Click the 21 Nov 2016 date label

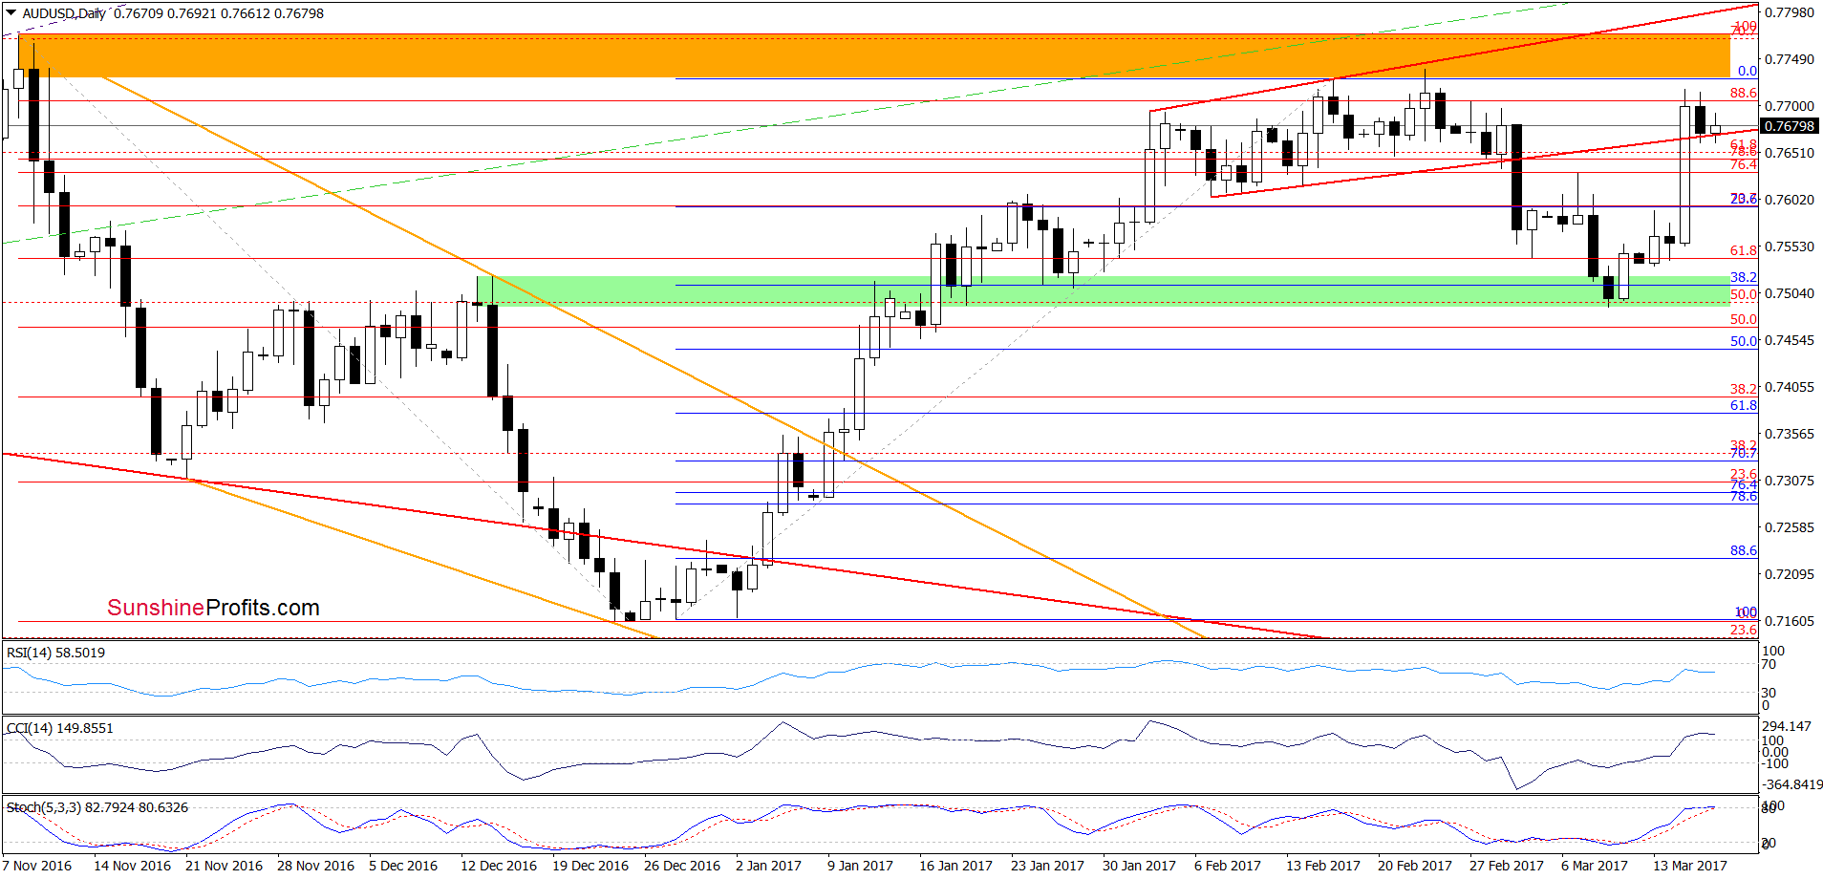[x=224, y=866]
